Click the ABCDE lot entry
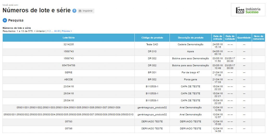267x139 pixels. (x=69, y=80)
